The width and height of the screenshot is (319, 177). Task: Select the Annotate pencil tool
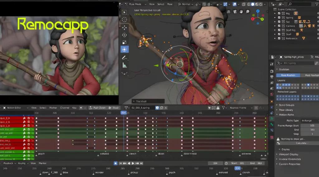(125, 58)
